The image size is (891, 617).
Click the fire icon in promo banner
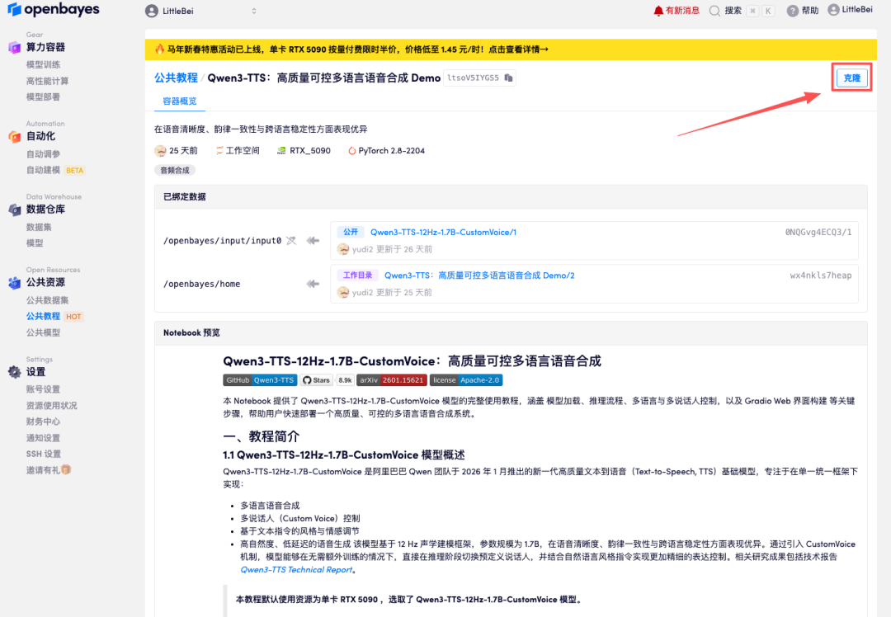pos(160,49)
